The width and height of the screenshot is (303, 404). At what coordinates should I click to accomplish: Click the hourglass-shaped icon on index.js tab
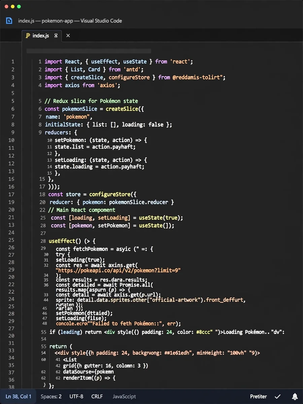coord(56,35)
